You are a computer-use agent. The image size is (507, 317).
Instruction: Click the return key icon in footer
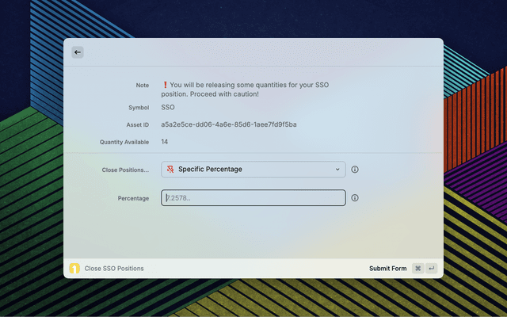click(431, 269)
